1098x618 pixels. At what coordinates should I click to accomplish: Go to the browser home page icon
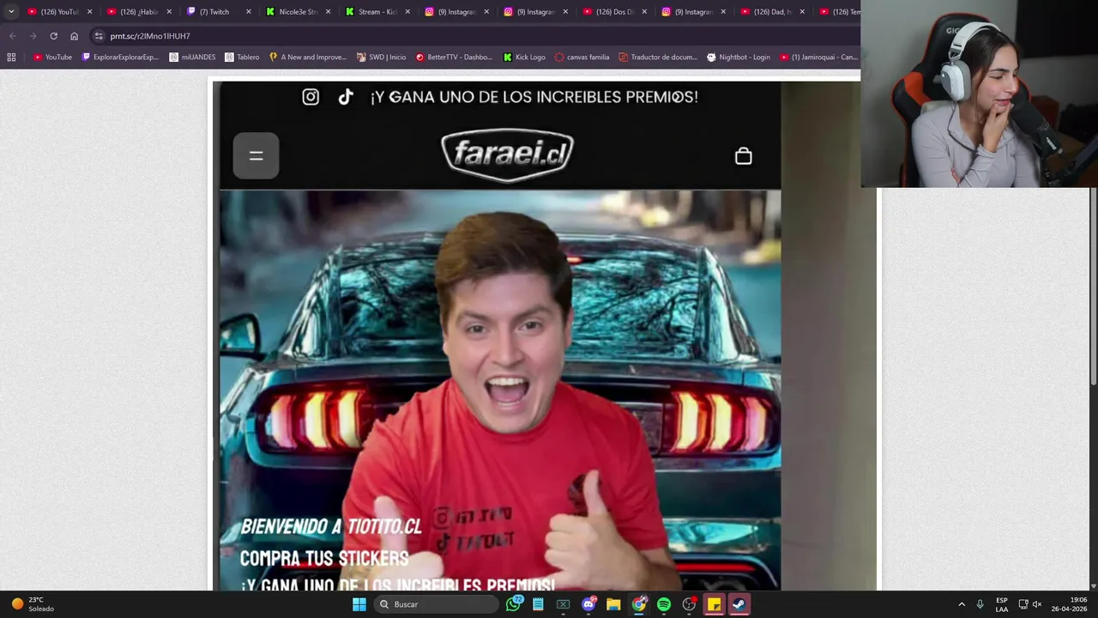pyautogui.click(x=74, y=36)
